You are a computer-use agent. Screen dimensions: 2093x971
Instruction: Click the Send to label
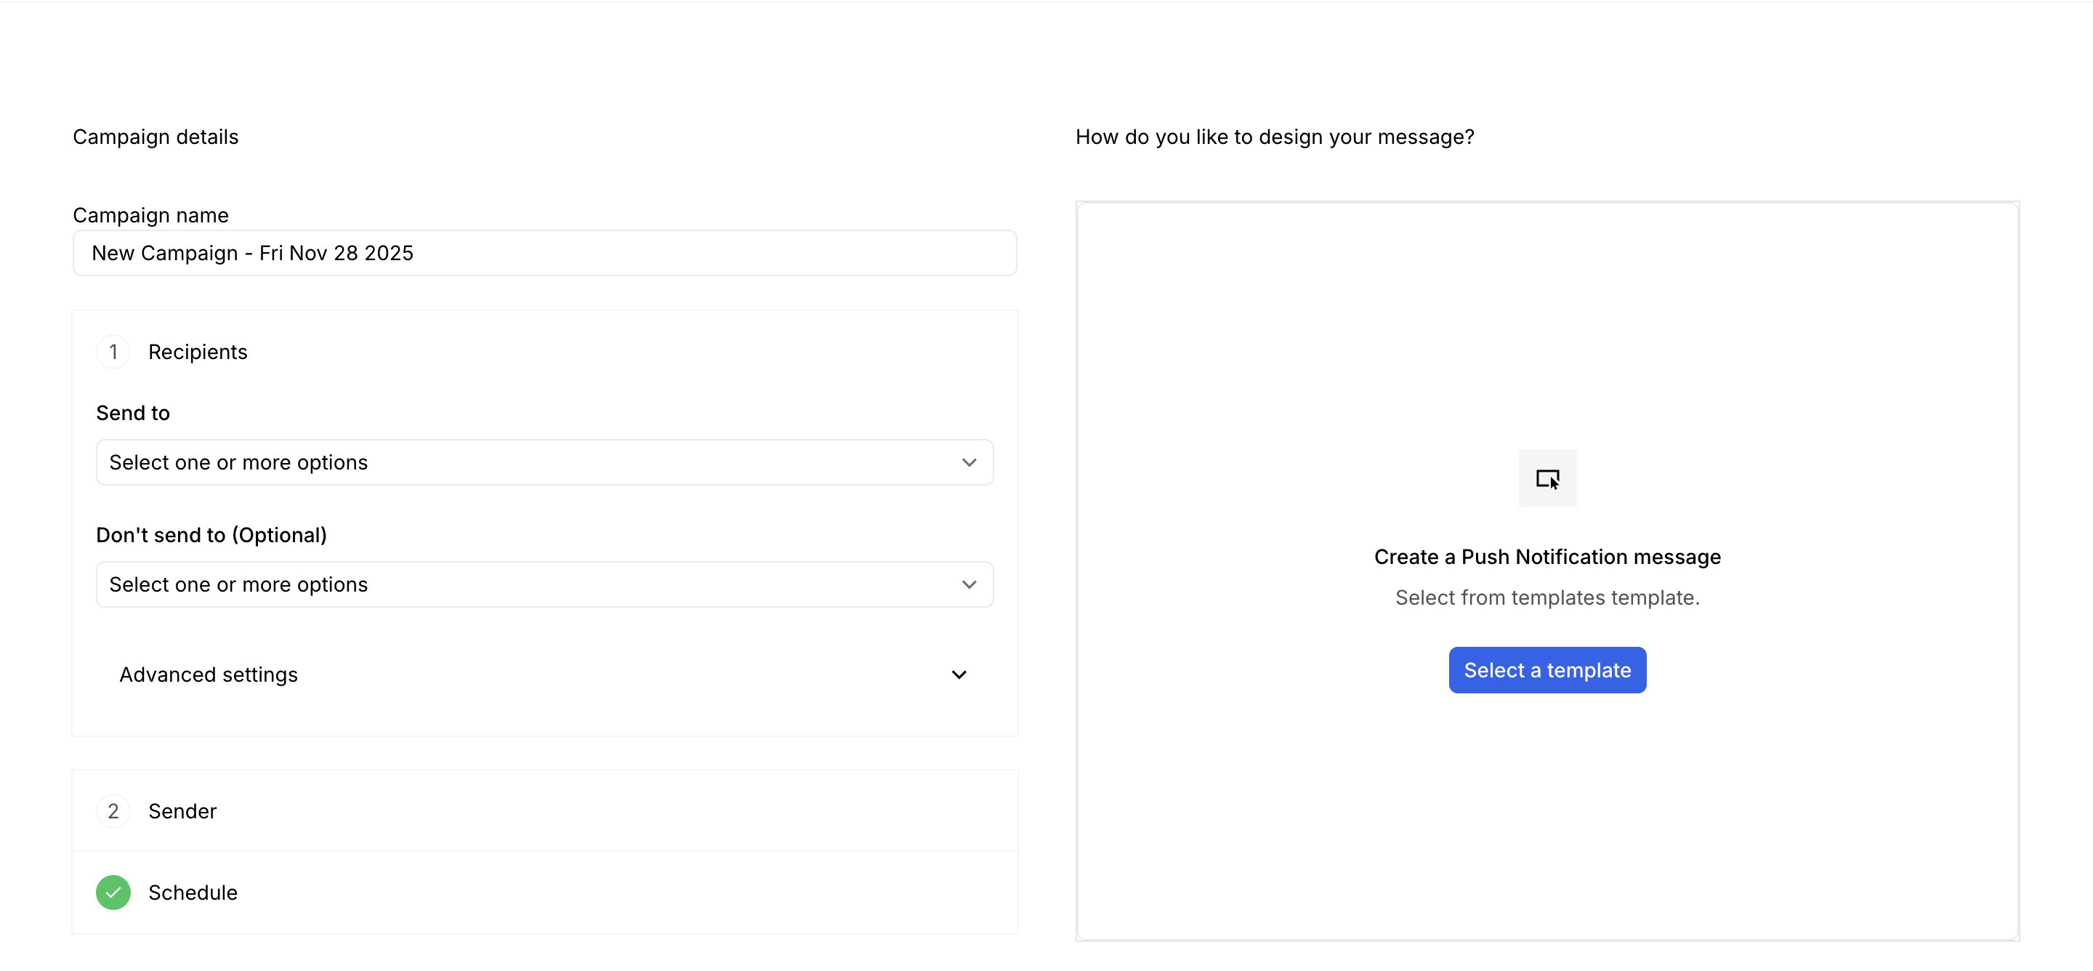[x=132, y=413]
